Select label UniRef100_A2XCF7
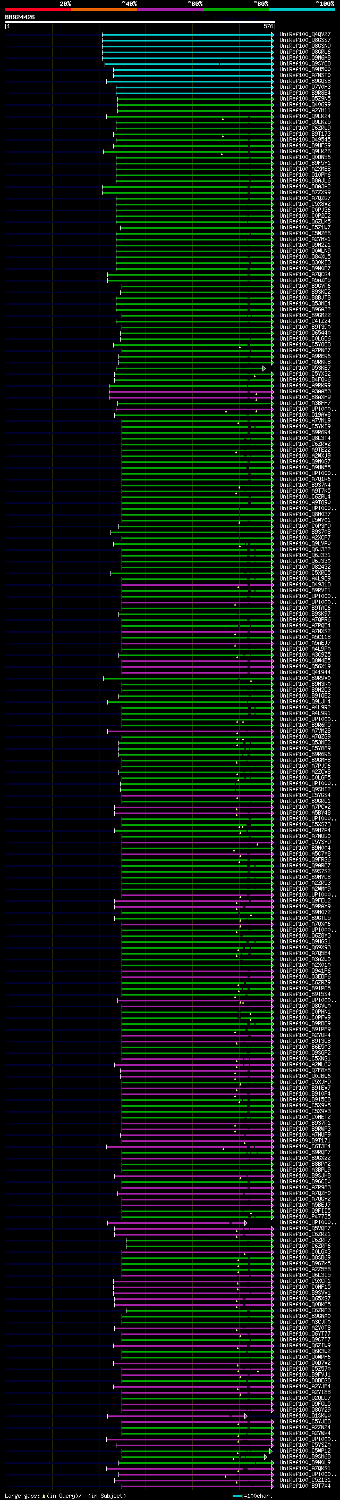This screenshot has width=340, height=1500. (305, 538)
